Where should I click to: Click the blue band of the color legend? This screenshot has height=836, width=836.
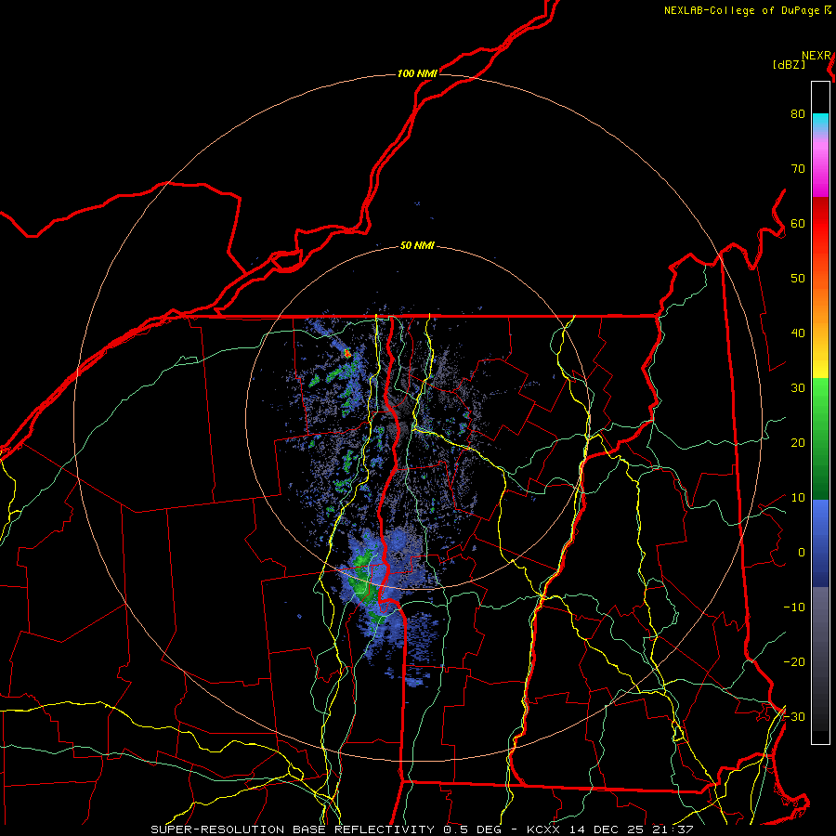(820, 542)
